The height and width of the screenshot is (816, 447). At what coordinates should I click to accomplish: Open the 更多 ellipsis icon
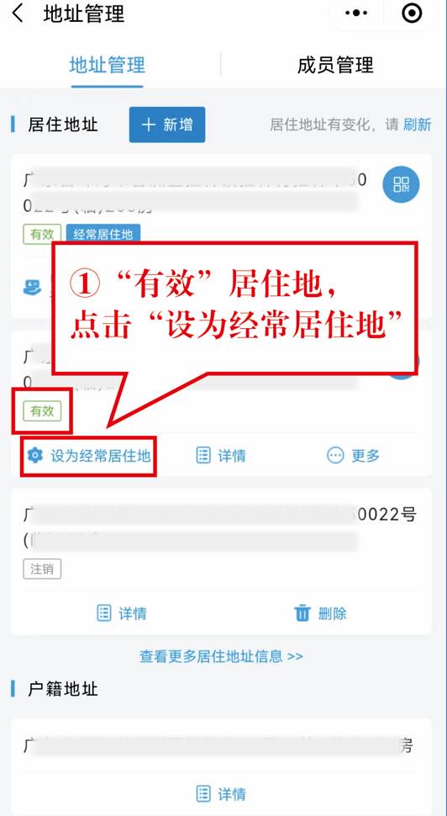pos(335,455)
